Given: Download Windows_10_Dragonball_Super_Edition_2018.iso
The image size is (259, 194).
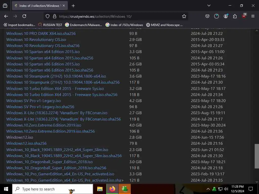Looking at the screenshot, I should pyautogui.click(x=50, y=162).
